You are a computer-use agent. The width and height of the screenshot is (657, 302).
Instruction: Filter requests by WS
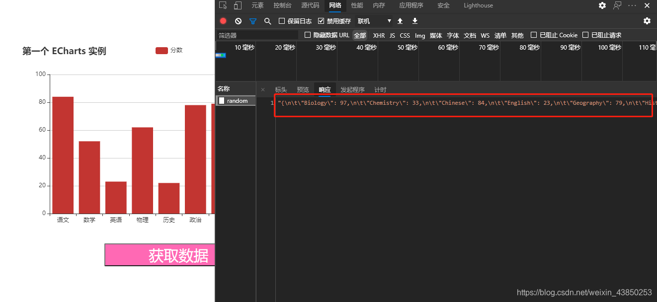[485, 35]
